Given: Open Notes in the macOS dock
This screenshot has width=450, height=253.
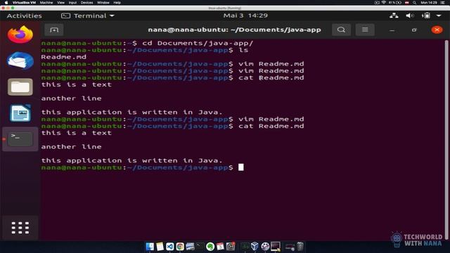Looking at the screenshot, I should tap(160, 247).
